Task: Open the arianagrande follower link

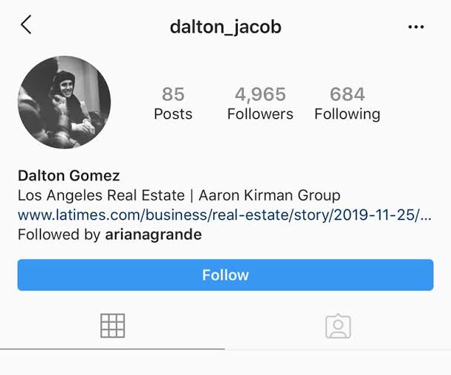Action: coord(153,235)
